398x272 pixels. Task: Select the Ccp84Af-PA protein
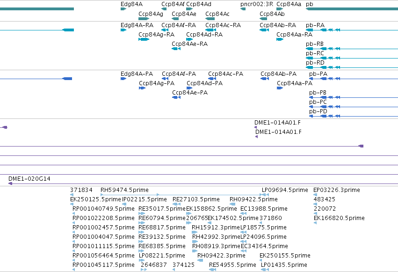point(165,79)
